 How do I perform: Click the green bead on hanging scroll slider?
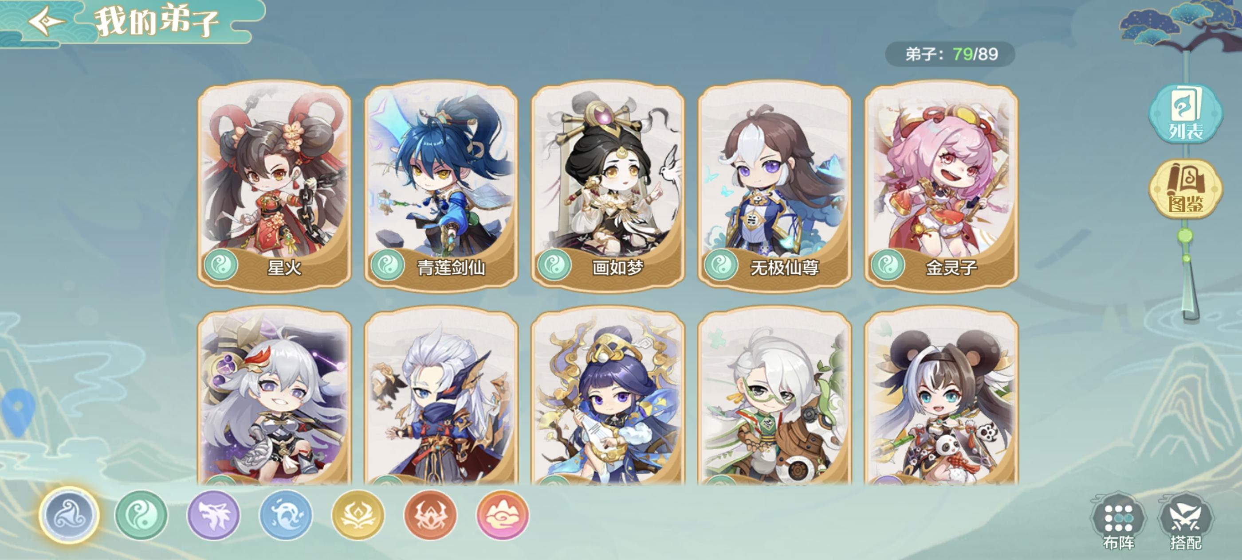1186,236
